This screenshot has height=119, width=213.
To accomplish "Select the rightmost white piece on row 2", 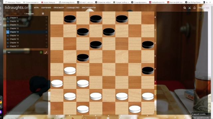I will coord(148,96).
